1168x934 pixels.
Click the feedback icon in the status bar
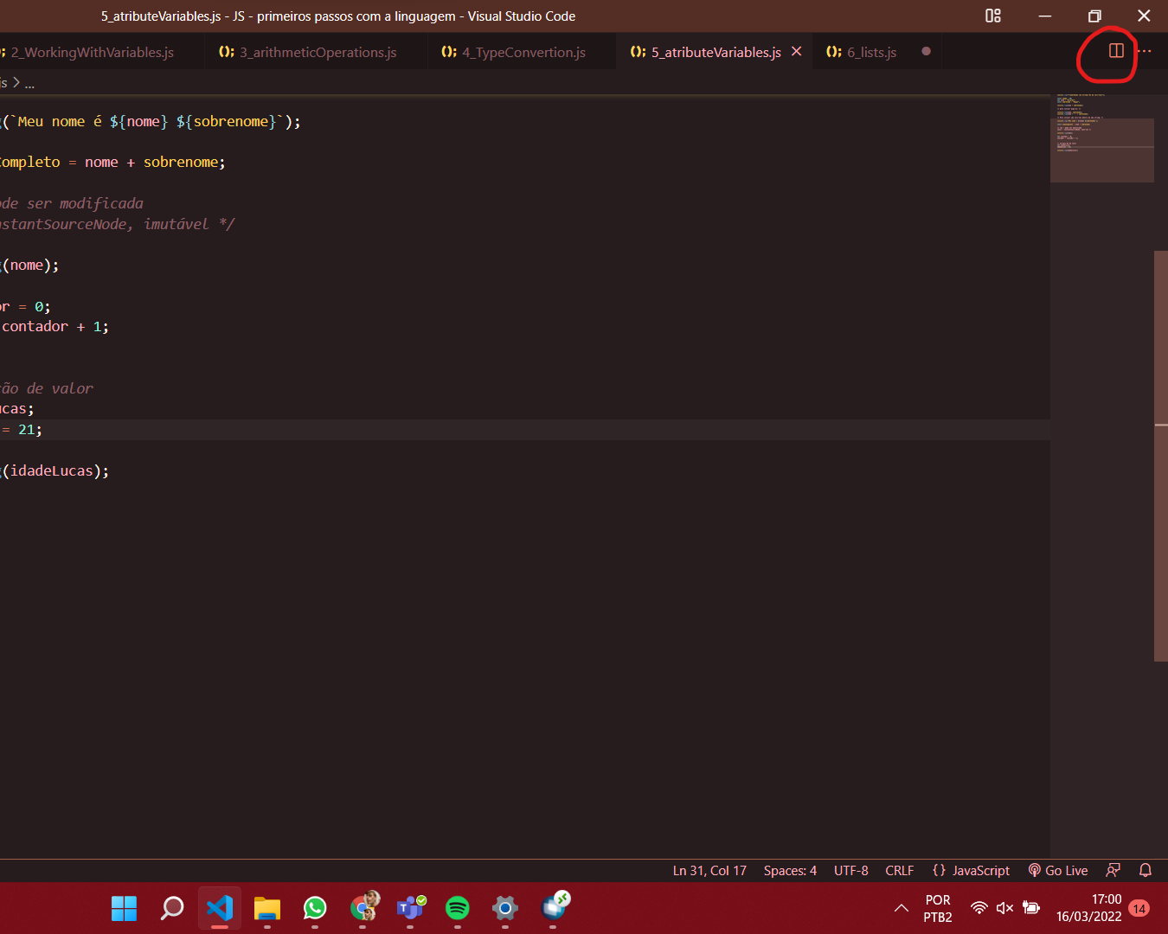point(1113,871)
